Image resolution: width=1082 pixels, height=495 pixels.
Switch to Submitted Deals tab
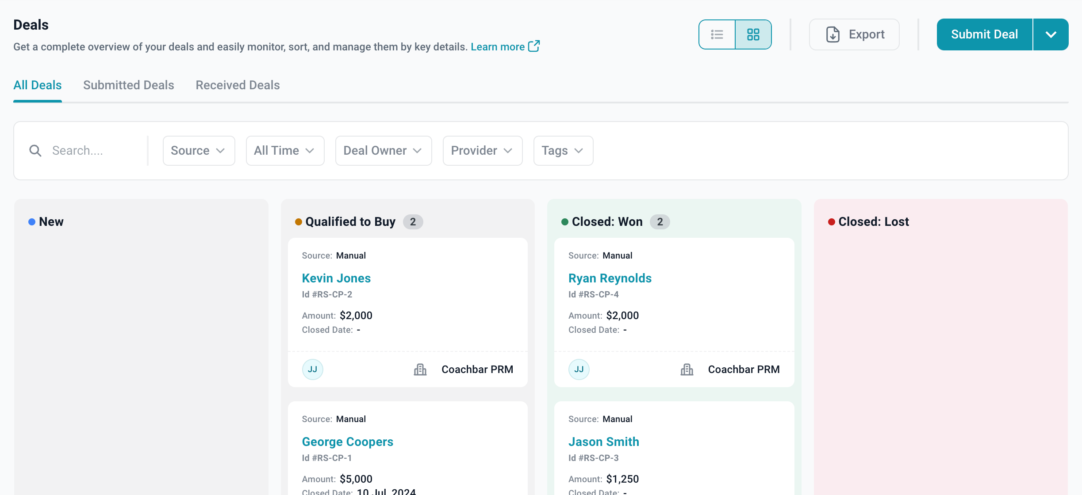point(129,85)
